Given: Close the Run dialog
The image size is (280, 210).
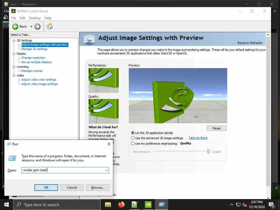Looking at the screenshot, I should click(x=109, y=144).
